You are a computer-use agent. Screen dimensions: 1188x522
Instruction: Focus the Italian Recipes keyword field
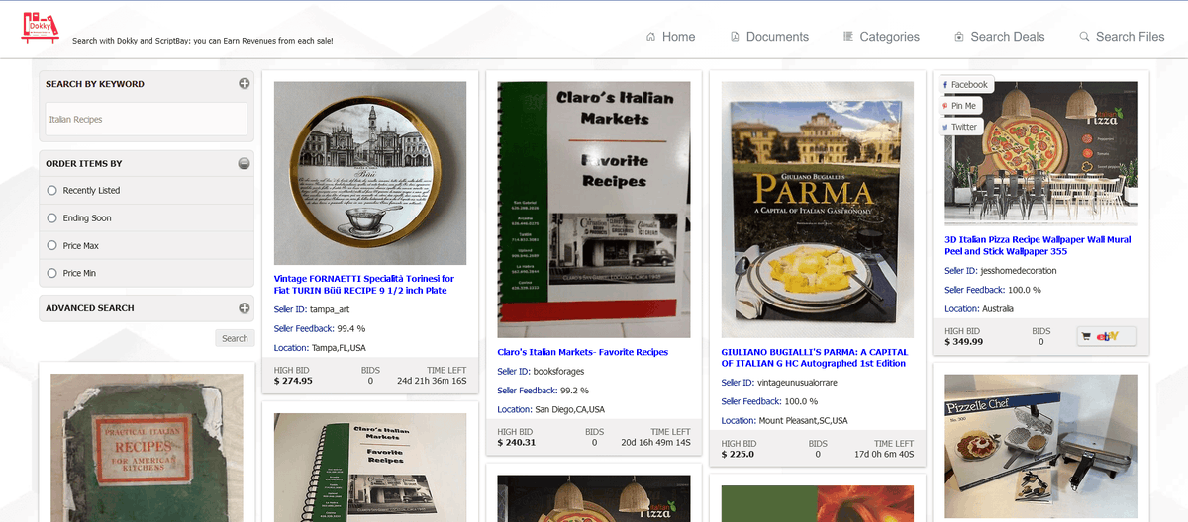coord(146,120)
